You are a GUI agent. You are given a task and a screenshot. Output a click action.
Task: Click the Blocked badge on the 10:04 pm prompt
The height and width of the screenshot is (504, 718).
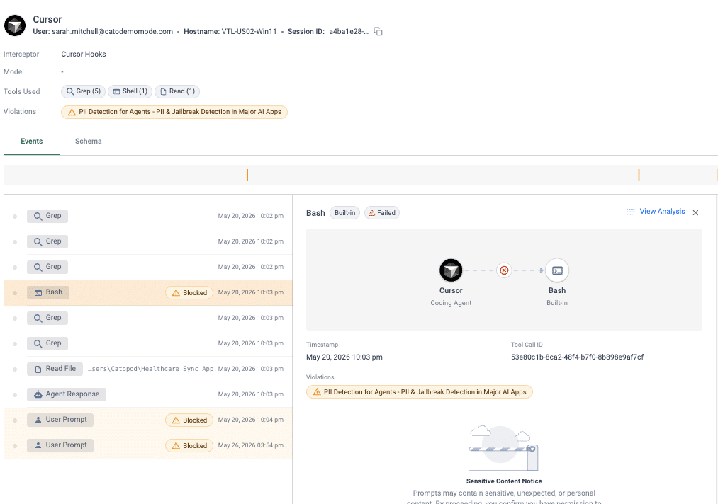pyautogui.click(x=189, y=420)
